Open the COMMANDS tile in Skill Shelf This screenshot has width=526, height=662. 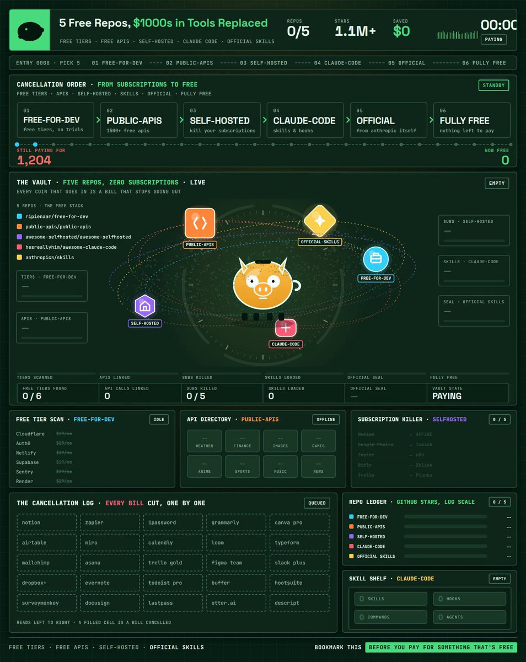pyautogui.click(x=391, y=617)
